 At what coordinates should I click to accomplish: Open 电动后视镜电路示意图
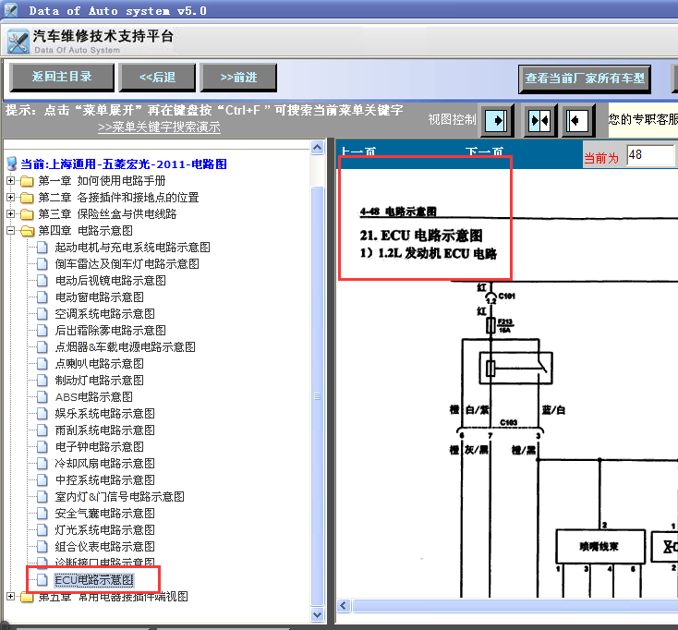coord(110,281)
